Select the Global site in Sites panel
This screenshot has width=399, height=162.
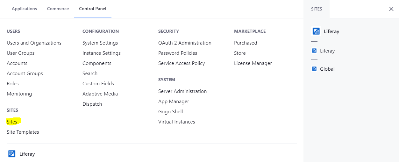point(327,69)
